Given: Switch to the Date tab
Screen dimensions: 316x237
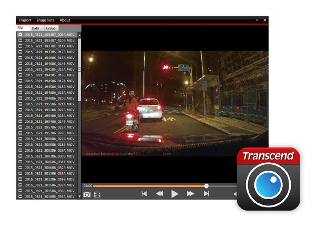Looking at the screenshot, I should 37,28.
